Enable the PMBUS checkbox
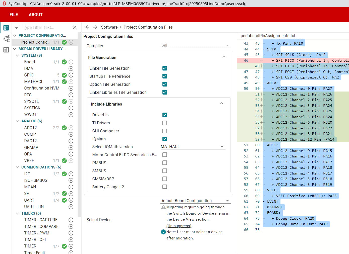The width and height of the screenshot is (349, 254). (x=165, y=163)
